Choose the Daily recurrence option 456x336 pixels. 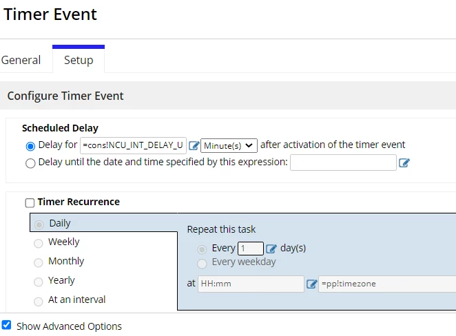click(39, 224)
